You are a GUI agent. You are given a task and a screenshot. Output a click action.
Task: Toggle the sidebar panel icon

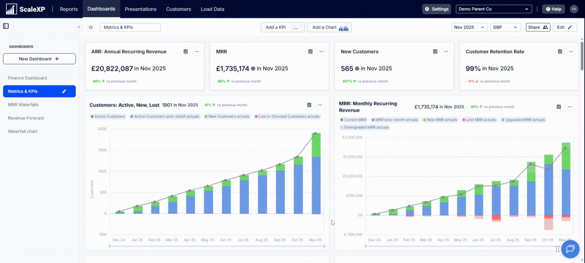pos(6,26)
